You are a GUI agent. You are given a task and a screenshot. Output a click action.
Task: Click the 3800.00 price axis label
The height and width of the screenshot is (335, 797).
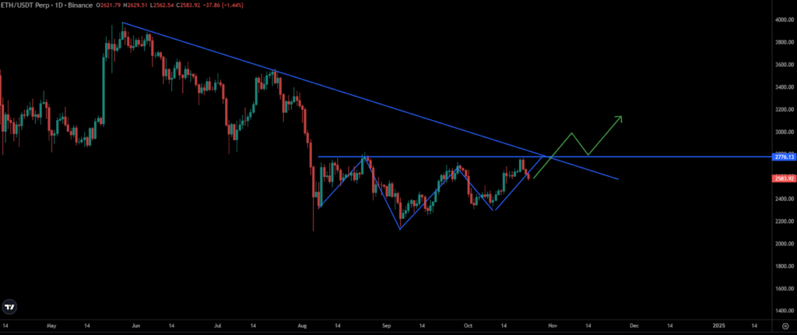pyautogui.click(x=783, y=43)
